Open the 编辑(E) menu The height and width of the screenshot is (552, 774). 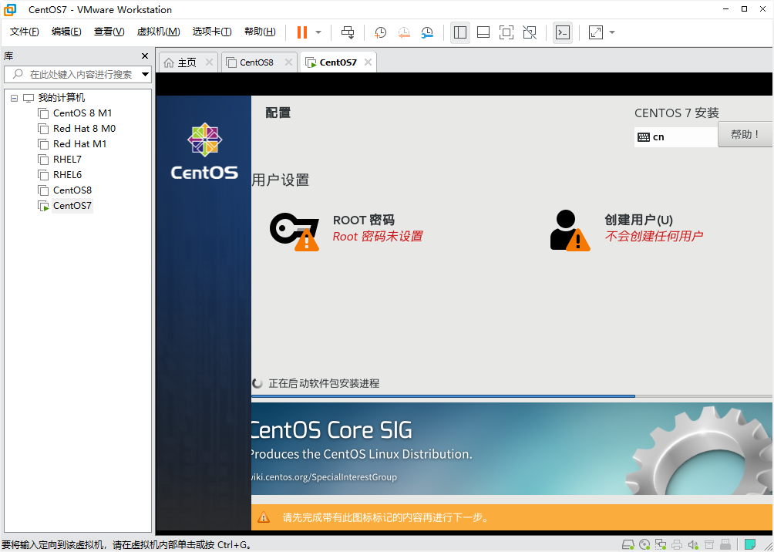[66, 32]
